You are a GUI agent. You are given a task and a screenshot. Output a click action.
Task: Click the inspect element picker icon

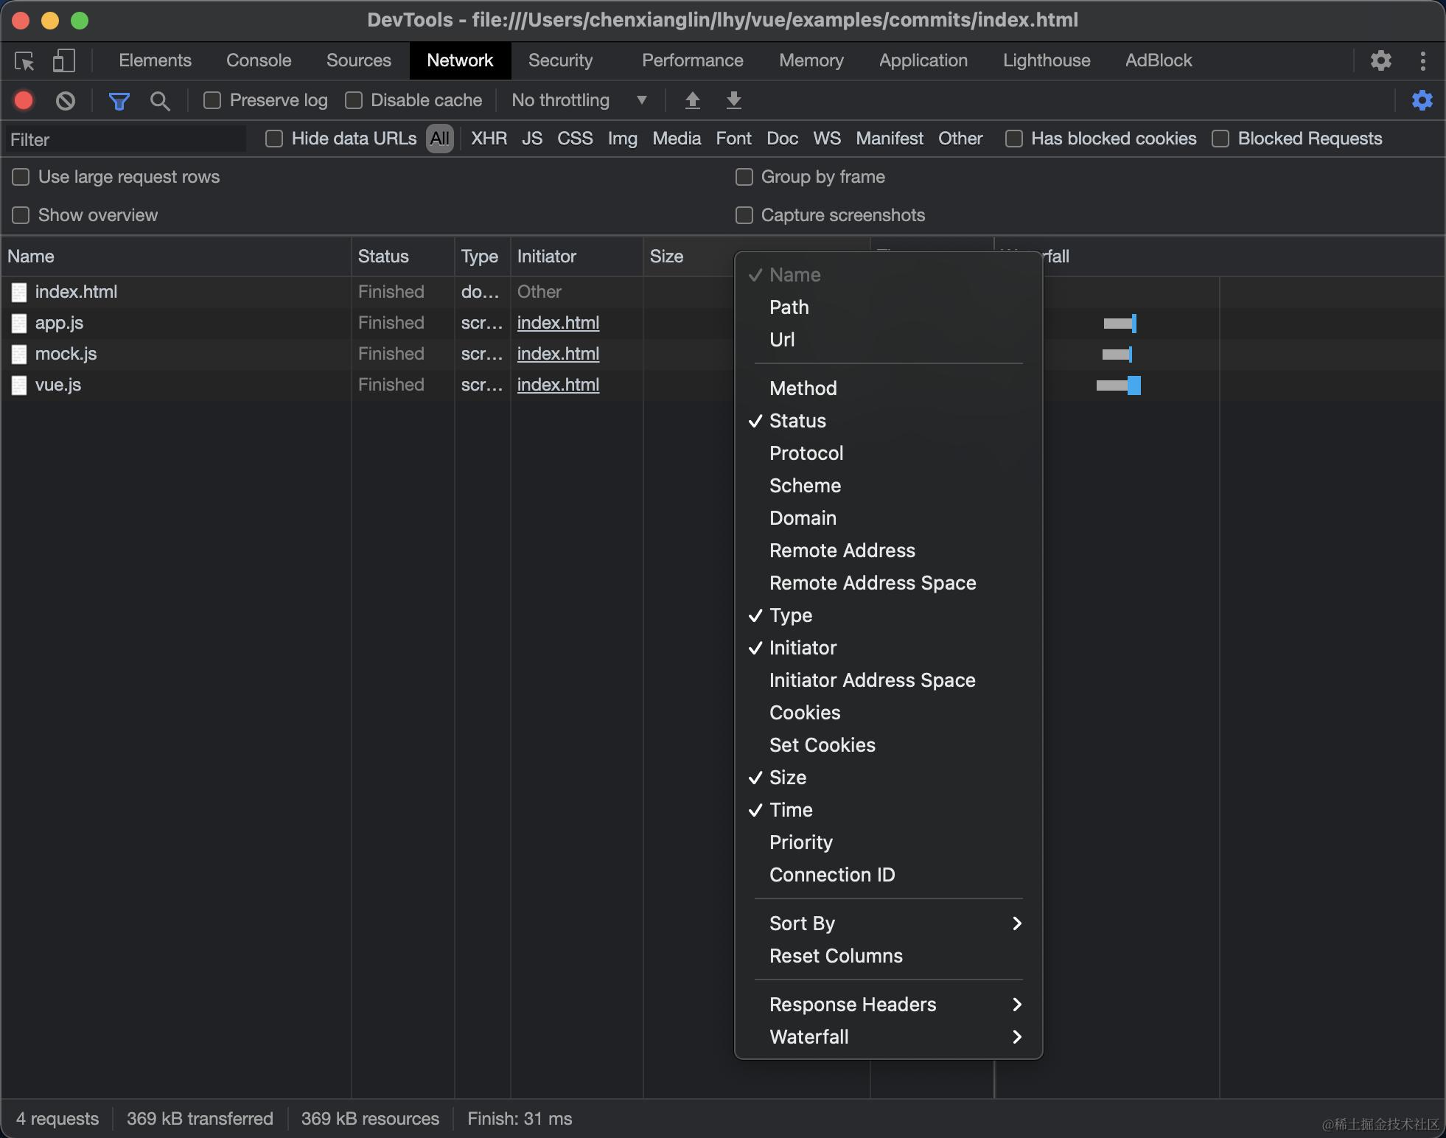24,60
